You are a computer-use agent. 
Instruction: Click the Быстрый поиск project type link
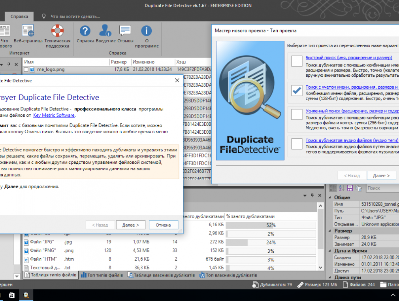coord(348,58)
